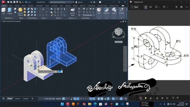Click the keyword search field
This screenshot has height=107, width=190.
pos(61,2)
